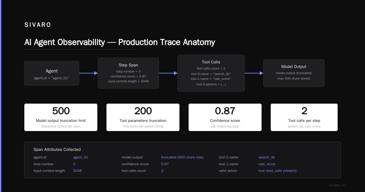The width and height of the screenshot is (365, 192).
Task: Click 'true (tool_calls present)' value
Action: tap(277, 171)
